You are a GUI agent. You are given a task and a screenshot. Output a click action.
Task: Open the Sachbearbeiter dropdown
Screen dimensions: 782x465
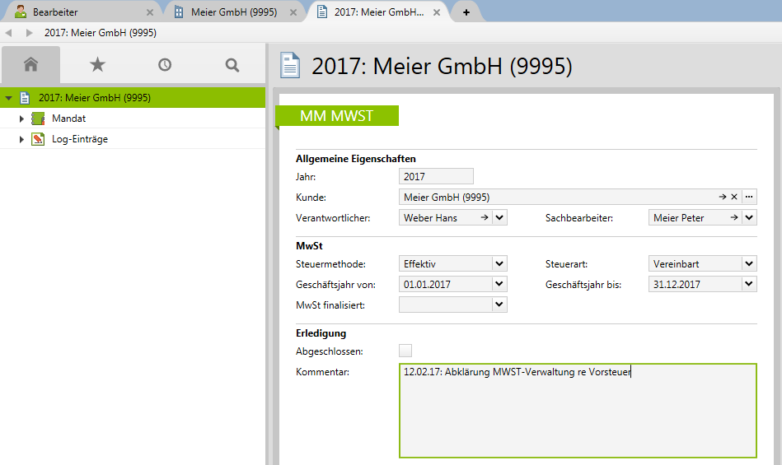[749, 217]
